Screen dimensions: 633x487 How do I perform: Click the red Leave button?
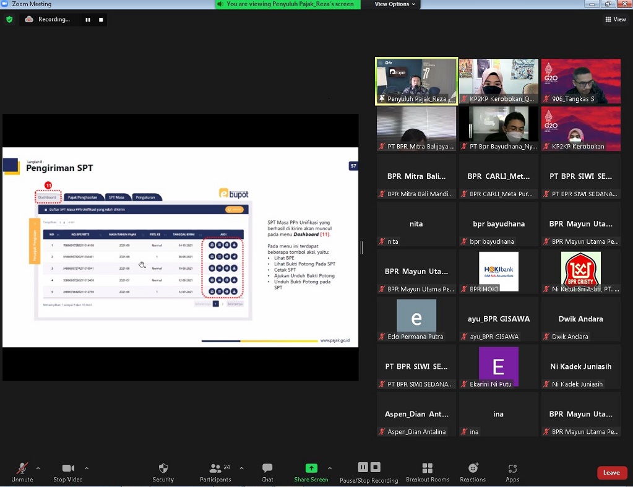(x=611, y=473)
